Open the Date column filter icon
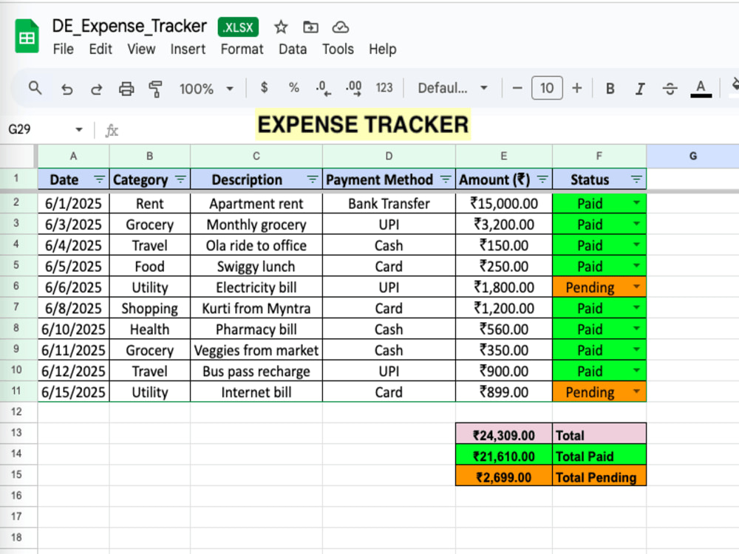This screenshot has width=739, height=554. (x=99, y=179)
